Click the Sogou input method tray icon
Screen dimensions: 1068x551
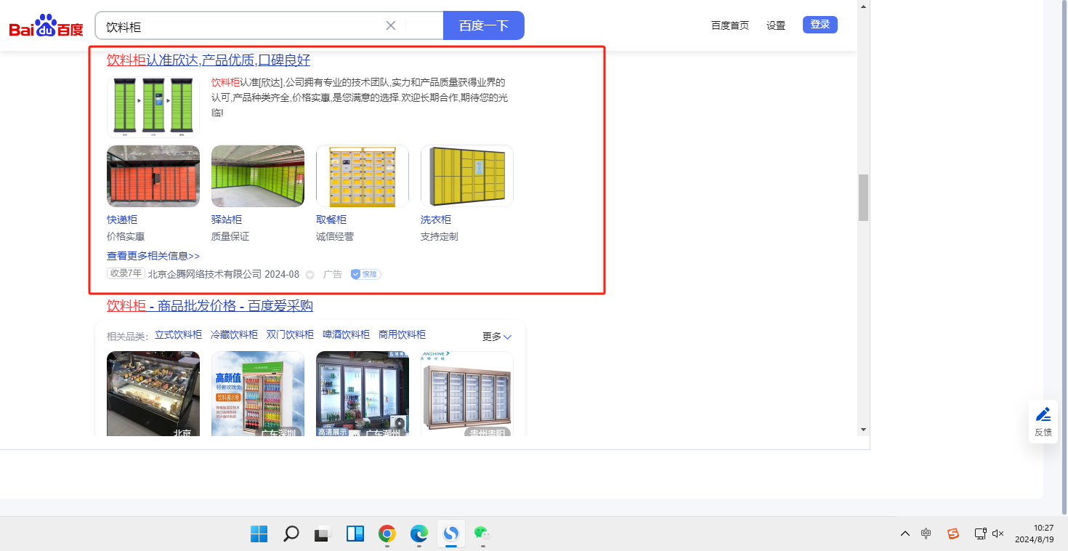tap(953, 534)
